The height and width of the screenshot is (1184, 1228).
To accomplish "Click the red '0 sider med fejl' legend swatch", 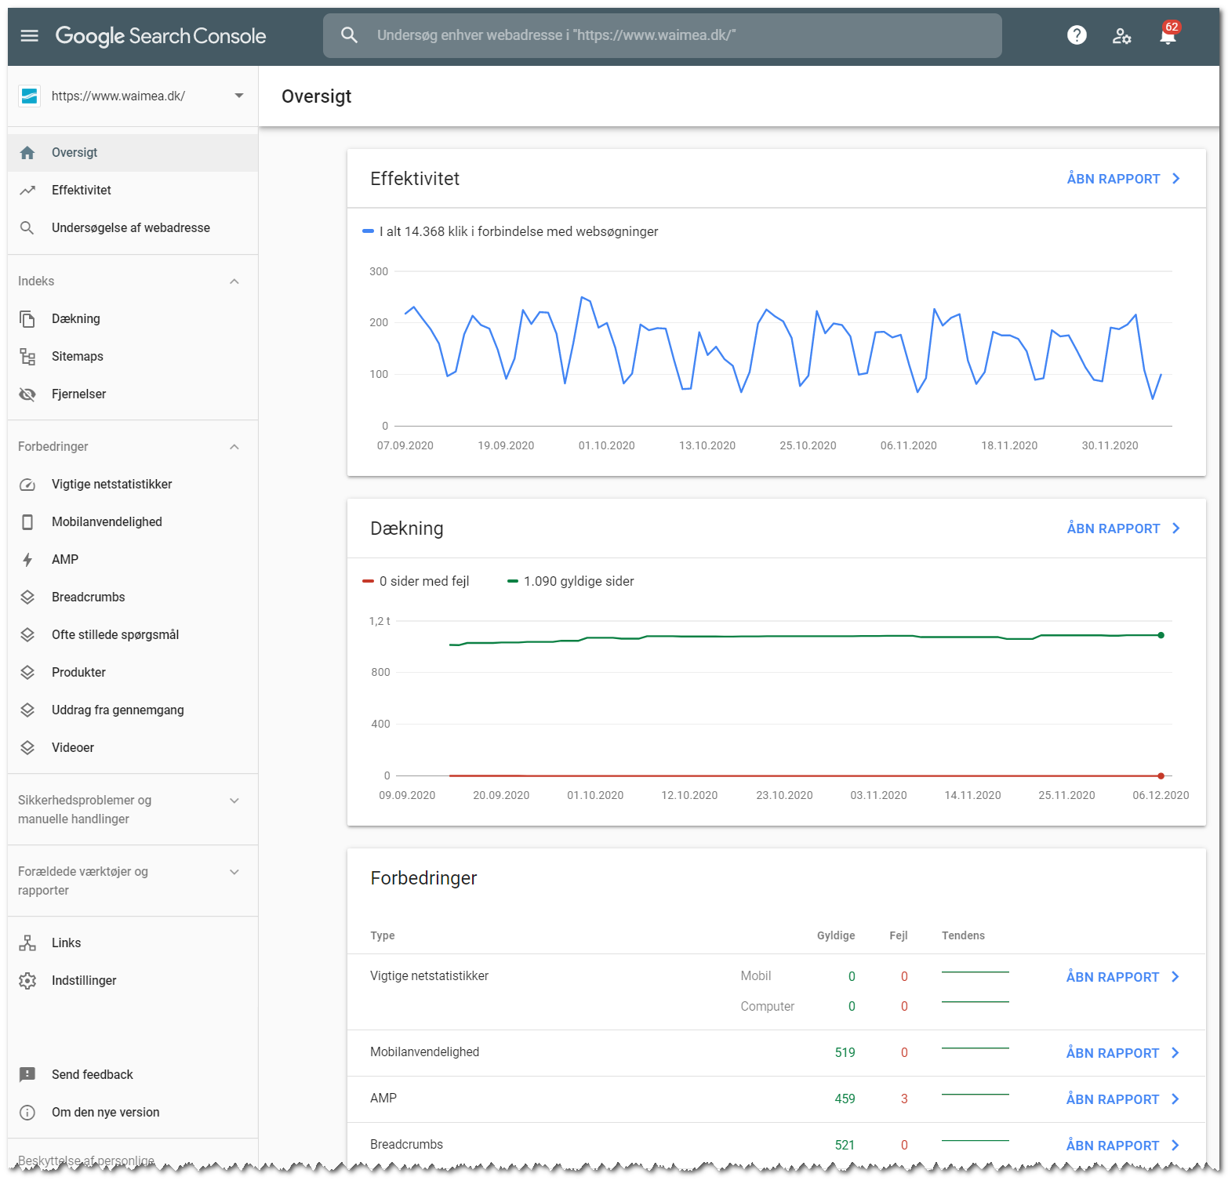I will [368, 581].
